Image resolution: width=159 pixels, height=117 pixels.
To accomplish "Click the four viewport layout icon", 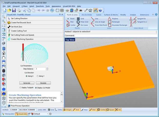I will click(x=62, y=10).
